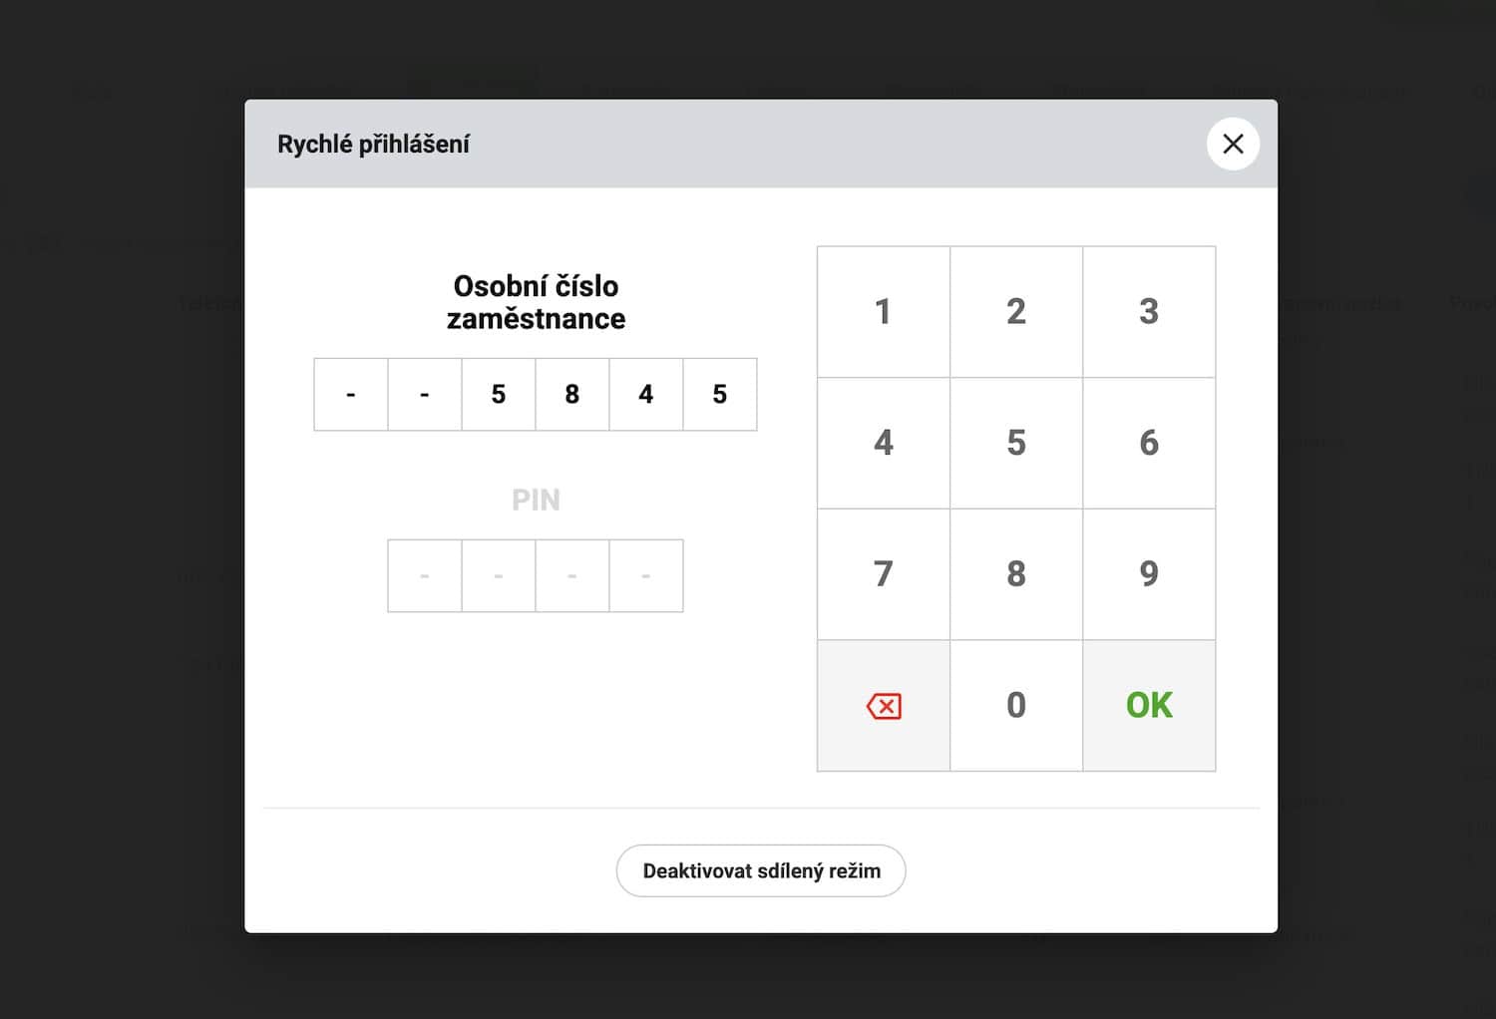Tap keypad digit 9
Viewport: 1496px width, 1019px height.
pos(1149,574)
